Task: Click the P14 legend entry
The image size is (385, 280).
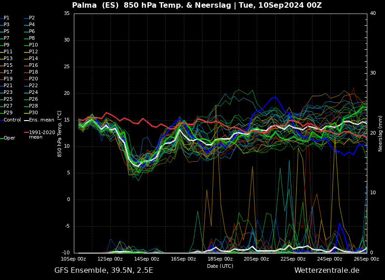Action: pos(33,59)
